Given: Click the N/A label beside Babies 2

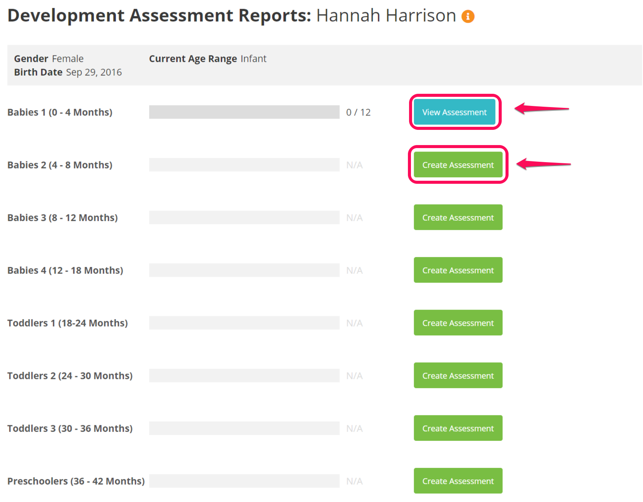Looking at the screenshot, I should pyautogui.click(x=355, y=165).
